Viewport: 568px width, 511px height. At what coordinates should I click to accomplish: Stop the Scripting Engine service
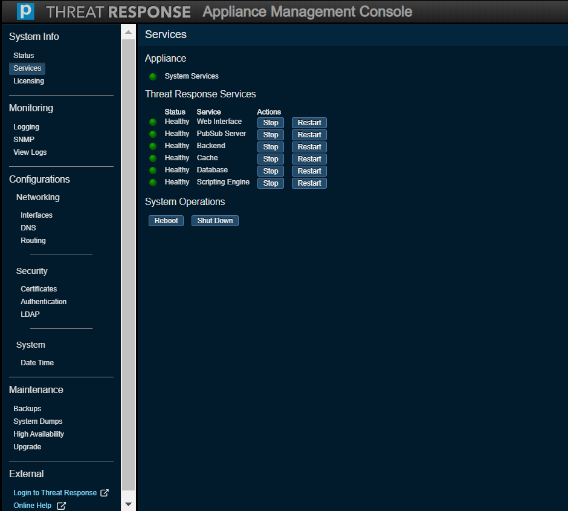271,183
